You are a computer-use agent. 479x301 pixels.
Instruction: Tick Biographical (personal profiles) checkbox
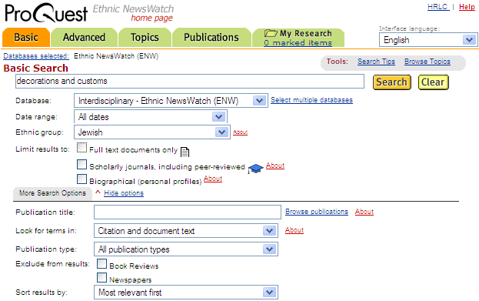tap(81, 179)
